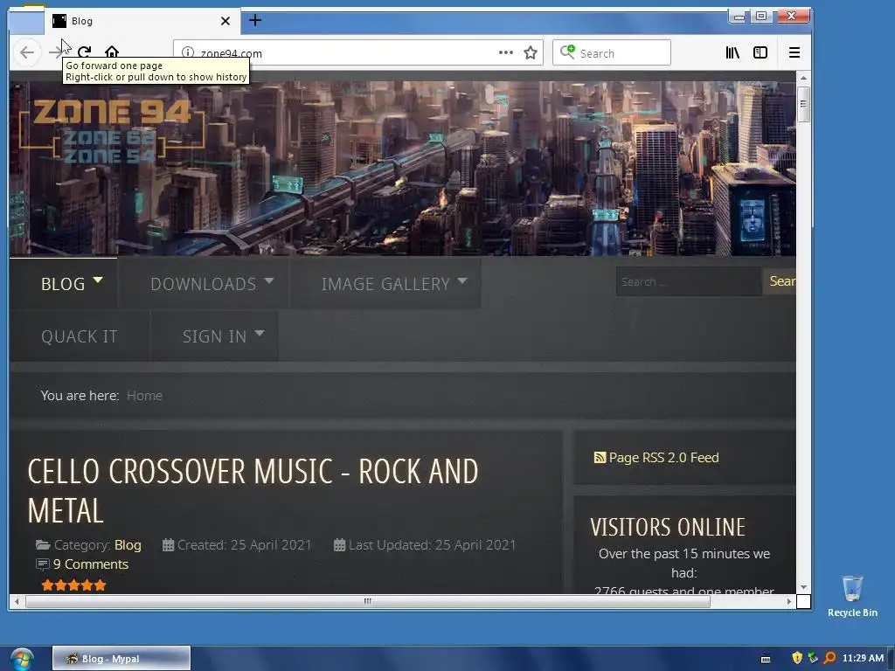Click the vertical scrollbar up arrow

(803, 78)
